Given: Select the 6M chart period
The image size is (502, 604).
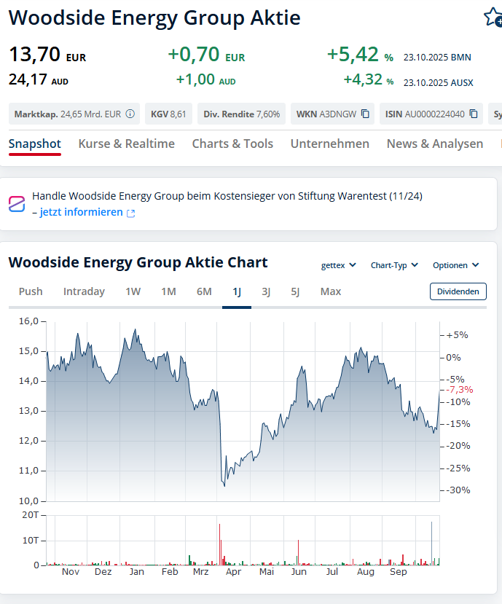Looking at the screenshot, I should pos(204,291).
